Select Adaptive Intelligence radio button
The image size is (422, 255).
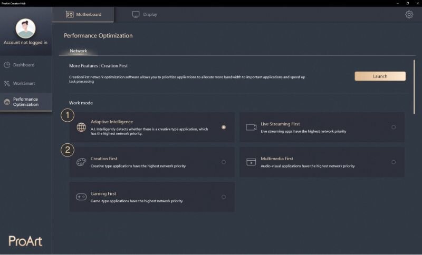(x=224, y=127)
